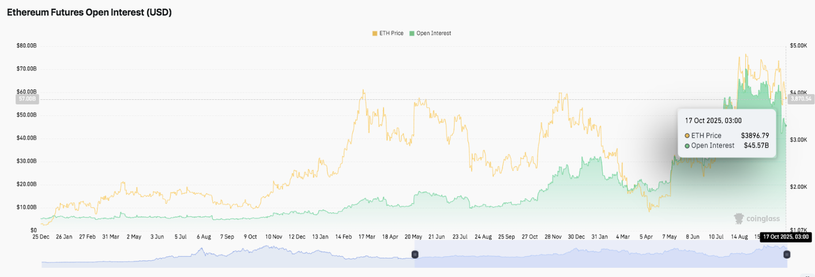Click the green dot in the tooltip
This screenshot has height=277, width=815.
688,146
